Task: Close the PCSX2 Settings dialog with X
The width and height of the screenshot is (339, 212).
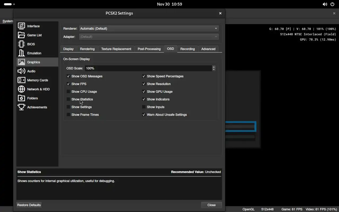Action: pyautogui.click(x=220, y=13)
